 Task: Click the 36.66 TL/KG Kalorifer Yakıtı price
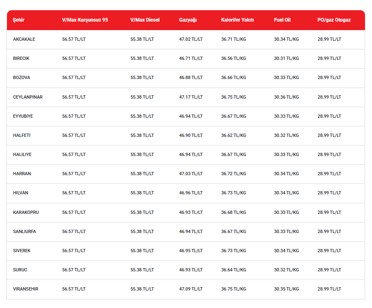click(234, 78)
